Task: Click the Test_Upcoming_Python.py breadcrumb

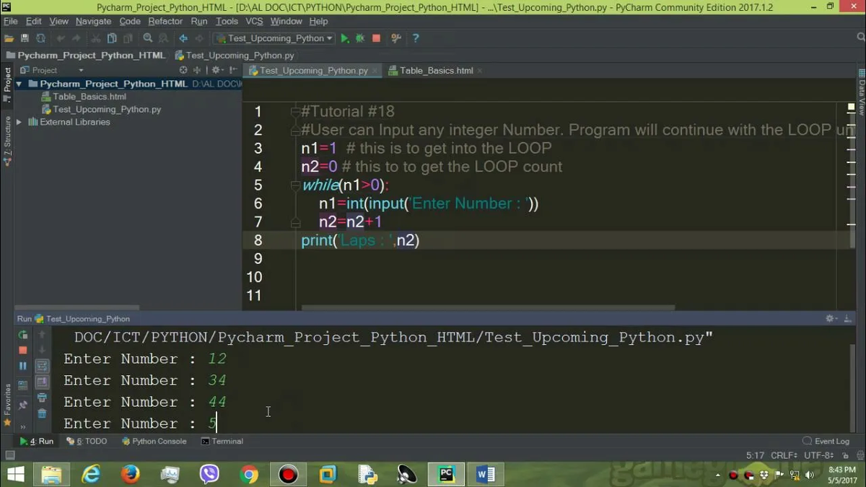Action: [x=235, y=55]
